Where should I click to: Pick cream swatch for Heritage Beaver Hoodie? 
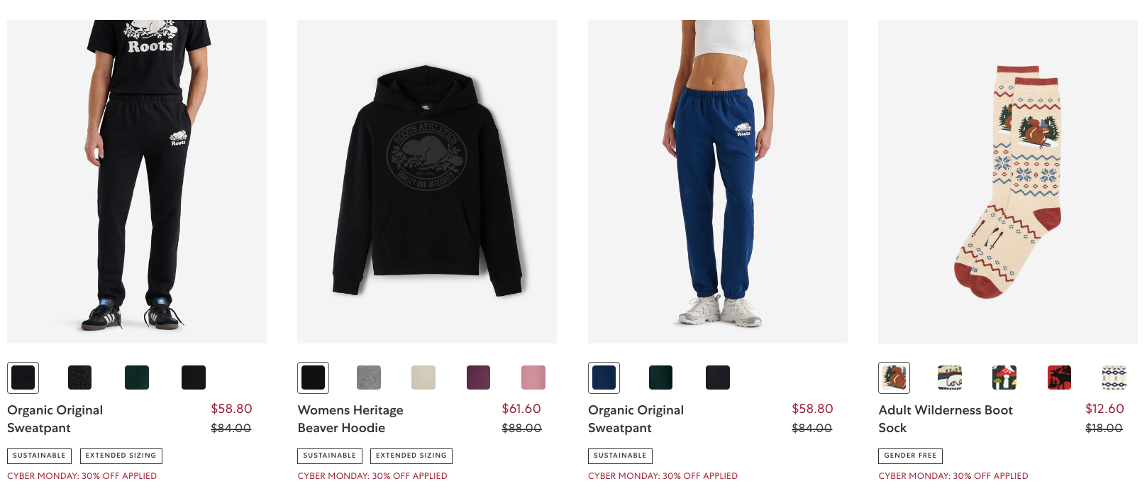(x=423, y=377)
